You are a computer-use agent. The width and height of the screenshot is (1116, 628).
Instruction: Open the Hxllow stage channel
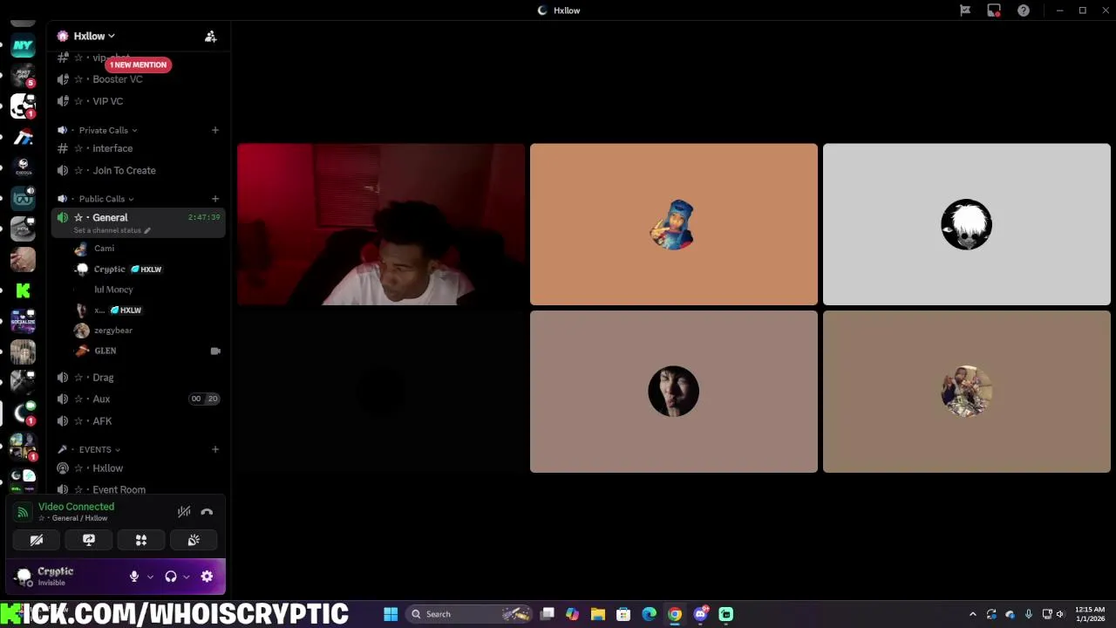pos(107,468)
